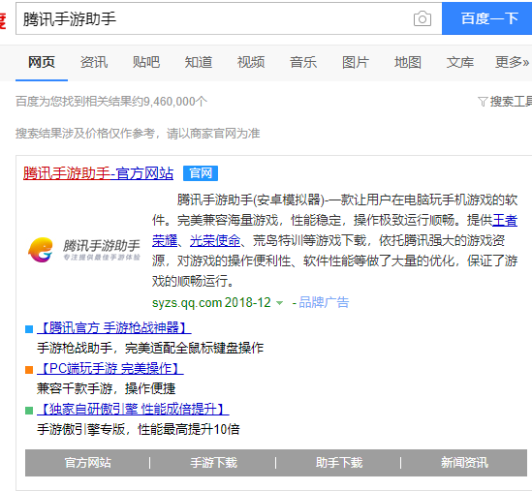Image resolution: width=532 pixels, height=491 pixels.
Task: Click the orange square bullet beside PC端玩手游
Action: (29, 370)
